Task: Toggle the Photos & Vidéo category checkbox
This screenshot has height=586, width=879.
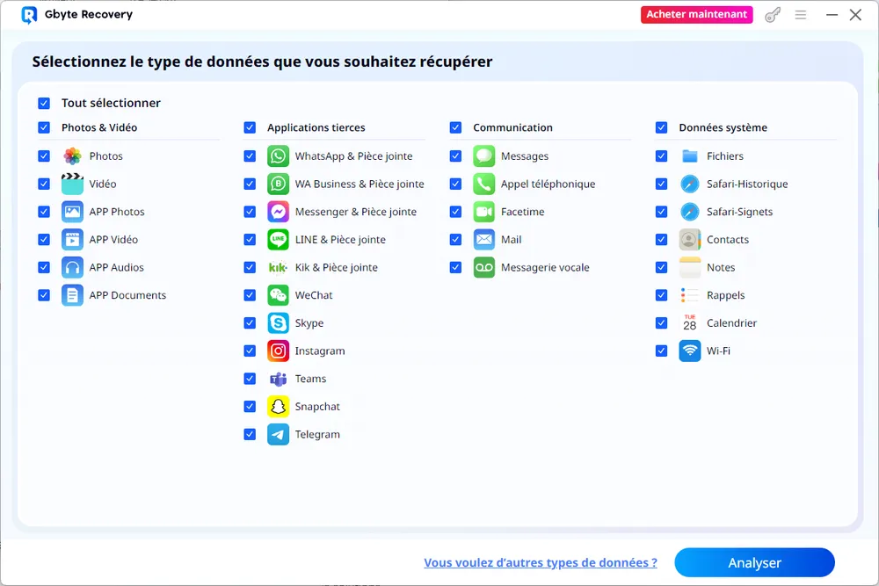Action: 44,127
